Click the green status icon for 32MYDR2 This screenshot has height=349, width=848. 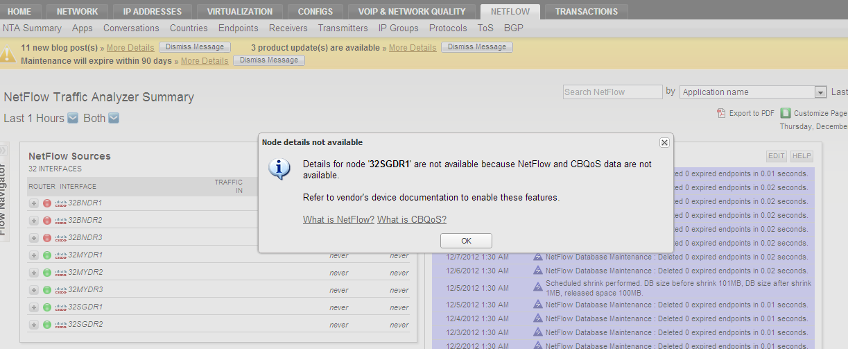(47, 273)
